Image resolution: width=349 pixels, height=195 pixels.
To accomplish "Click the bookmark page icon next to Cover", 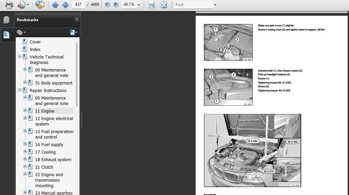I will tap(25, 41).
